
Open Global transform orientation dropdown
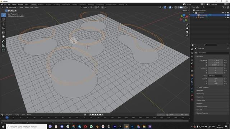pyautogui.click(x=85, y=7)
